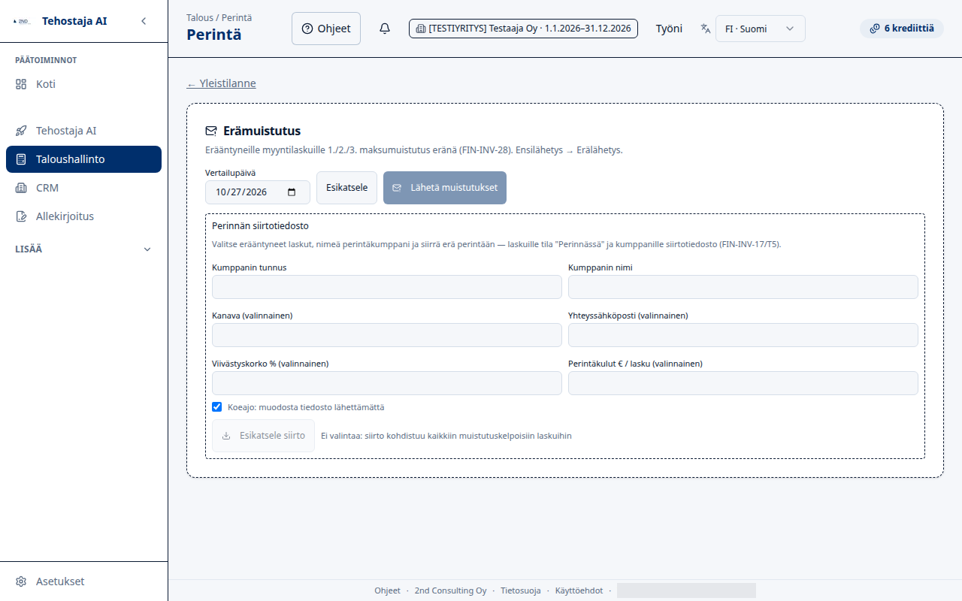Click the calendar icon in Vertailupäivä field
Screen dimensions: 962x601
[x=292, y=192]
